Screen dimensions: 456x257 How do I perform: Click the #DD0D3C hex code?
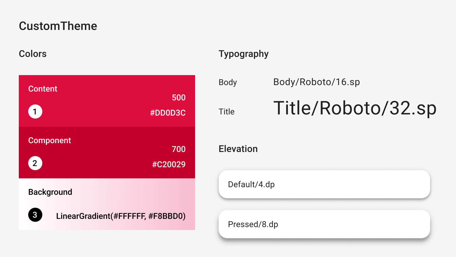coord(168,113)
